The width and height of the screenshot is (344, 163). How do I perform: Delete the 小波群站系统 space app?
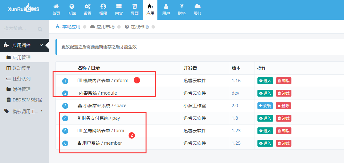pos(283,106)
